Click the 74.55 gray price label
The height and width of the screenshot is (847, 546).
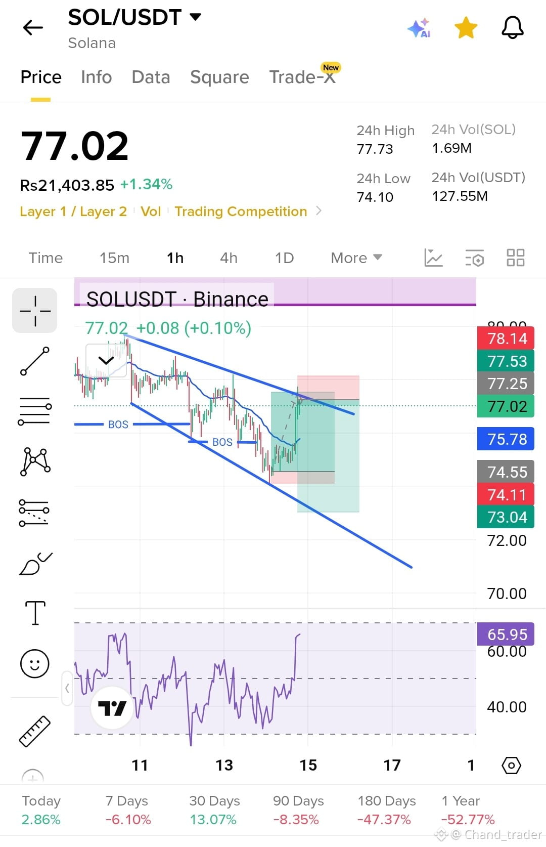[506, 472]
